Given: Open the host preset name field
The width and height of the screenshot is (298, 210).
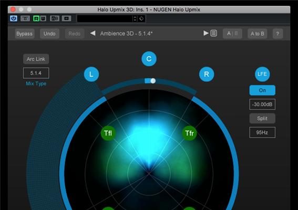Looking at the screenshot, I should tap(105, 18).
